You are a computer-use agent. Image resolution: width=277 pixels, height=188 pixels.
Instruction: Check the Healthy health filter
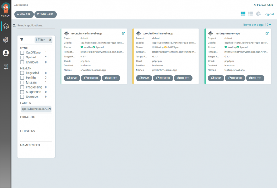(x=22, y=78)
